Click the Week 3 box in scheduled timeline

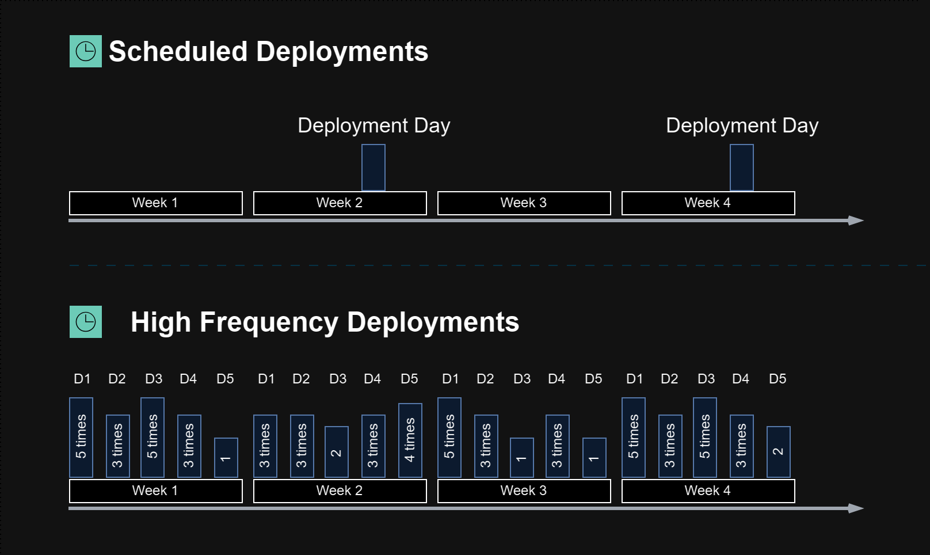pyautogui.click(x=524, y=203)
